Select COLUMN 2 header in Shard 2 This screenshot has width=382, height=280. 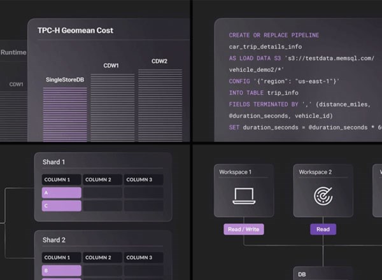click(102, 257)
